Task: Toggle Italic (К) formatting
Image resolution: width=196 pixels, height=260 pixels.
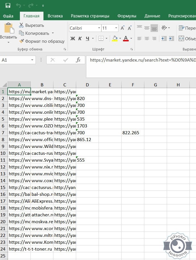Action: [80, 38]
